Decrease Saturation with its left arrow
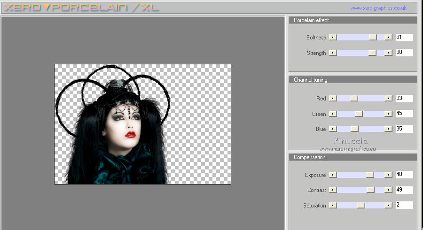The height and width of the screenshot is (230, 423). click(333, 205)
